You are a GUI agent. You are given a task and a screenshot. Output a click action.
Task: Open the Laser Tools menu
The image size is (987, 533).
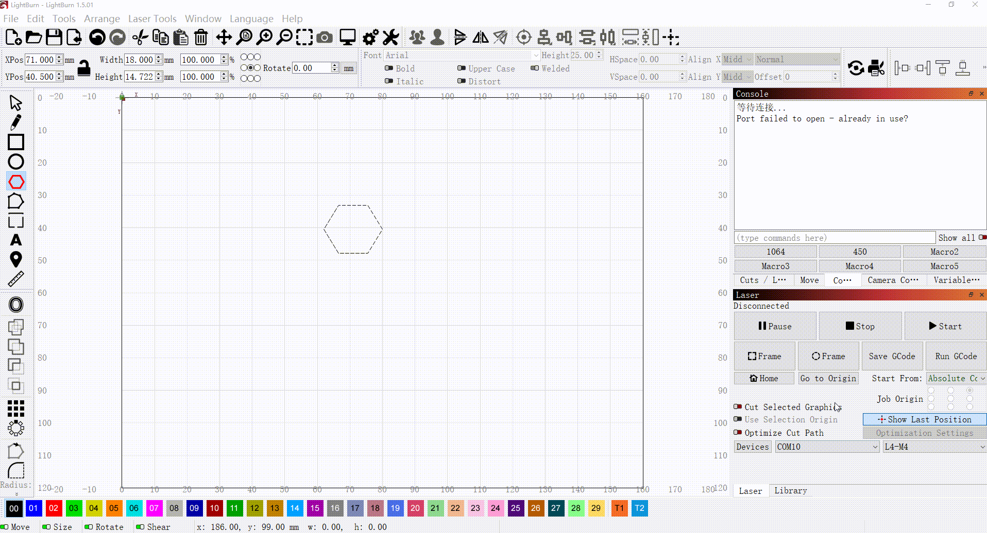tap(152, 19)
